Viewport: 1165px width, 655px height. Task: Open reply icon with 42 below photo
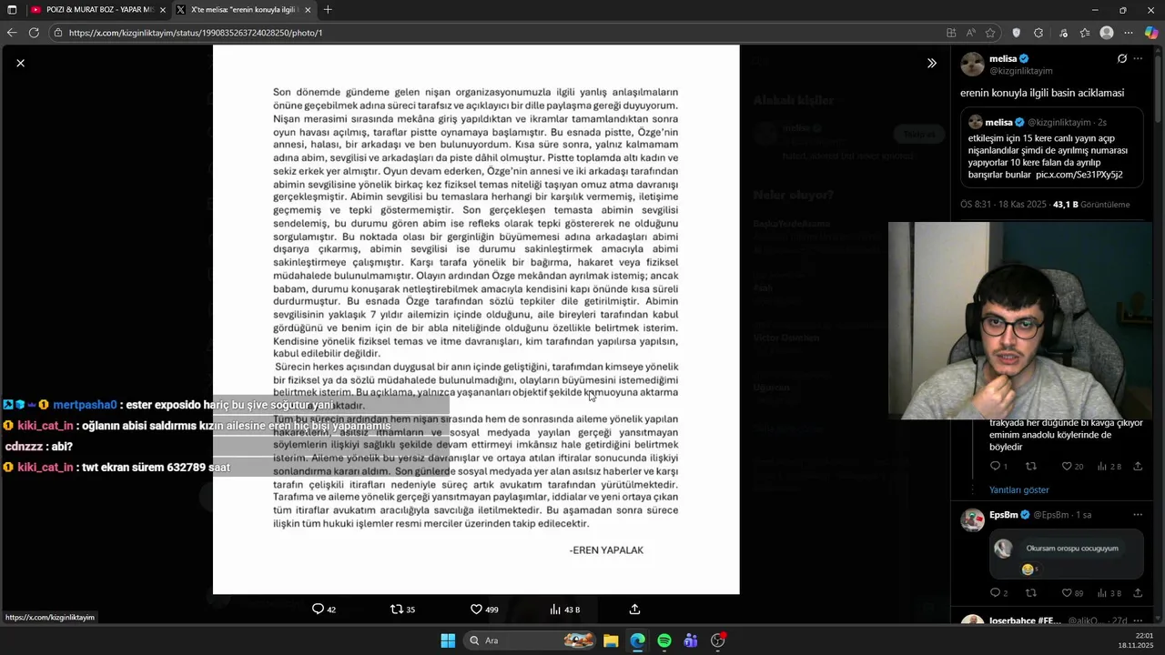coord(324,610)
